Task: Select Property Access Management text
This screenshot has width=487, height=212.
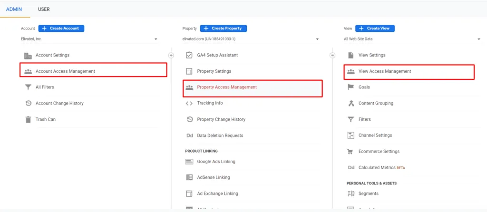Action: (x=227, y=87)
